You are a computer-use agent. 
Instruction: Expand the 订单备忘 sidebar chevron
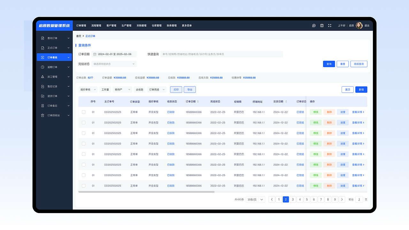click(x=68, y=106)
